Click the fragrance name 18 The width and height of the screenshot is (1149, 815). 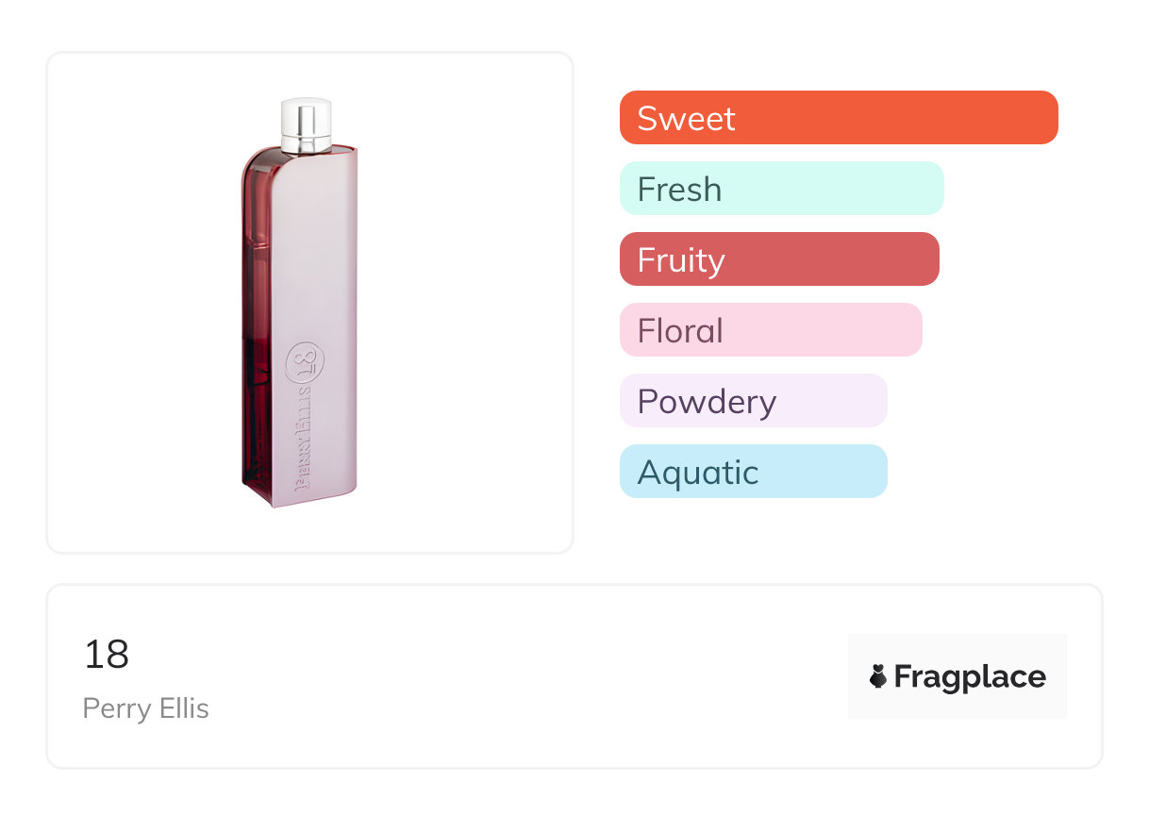(x=107, y=654)
